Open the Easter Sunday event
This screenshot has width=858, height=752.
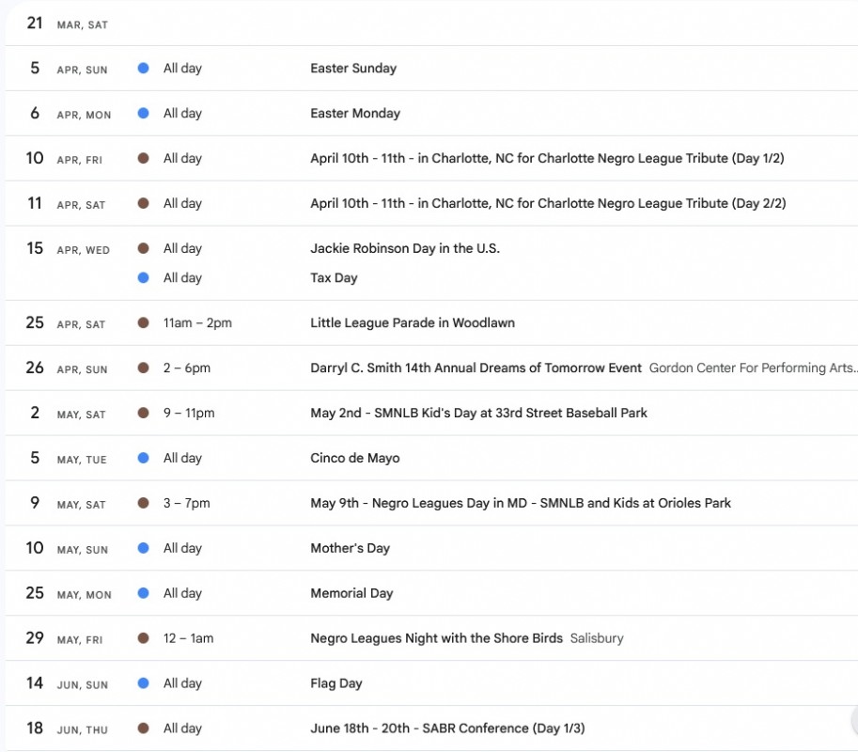click(353, 69)
